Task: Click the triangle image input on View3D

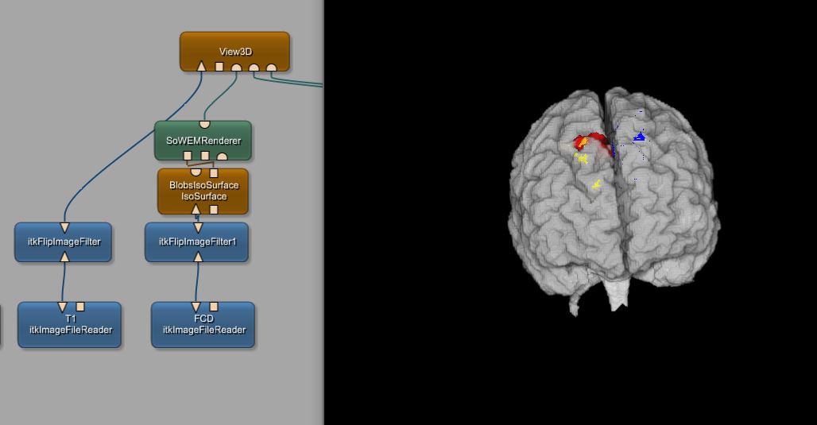Action: pos(202,67)
